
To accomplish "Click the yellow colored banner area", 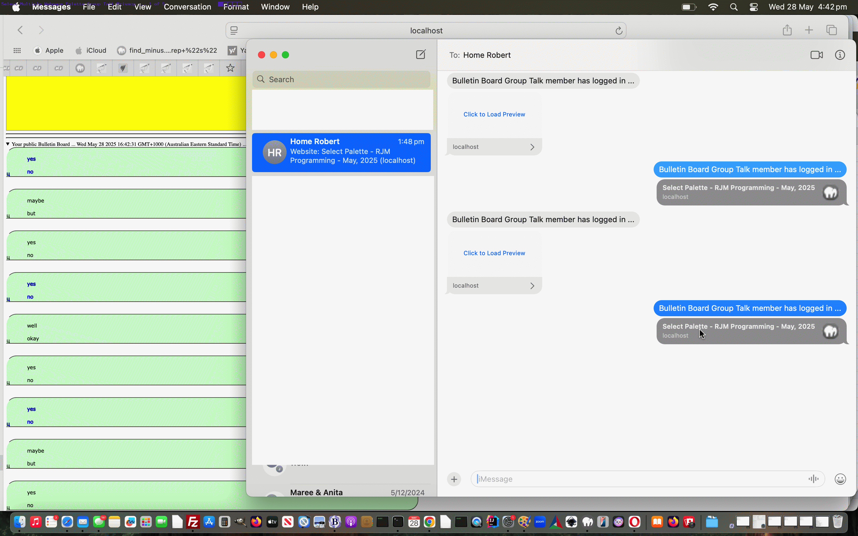I will [x=126, y=104].
